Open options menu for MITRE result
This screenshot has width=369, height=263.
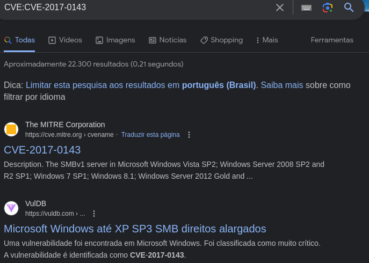click(189, 135)
